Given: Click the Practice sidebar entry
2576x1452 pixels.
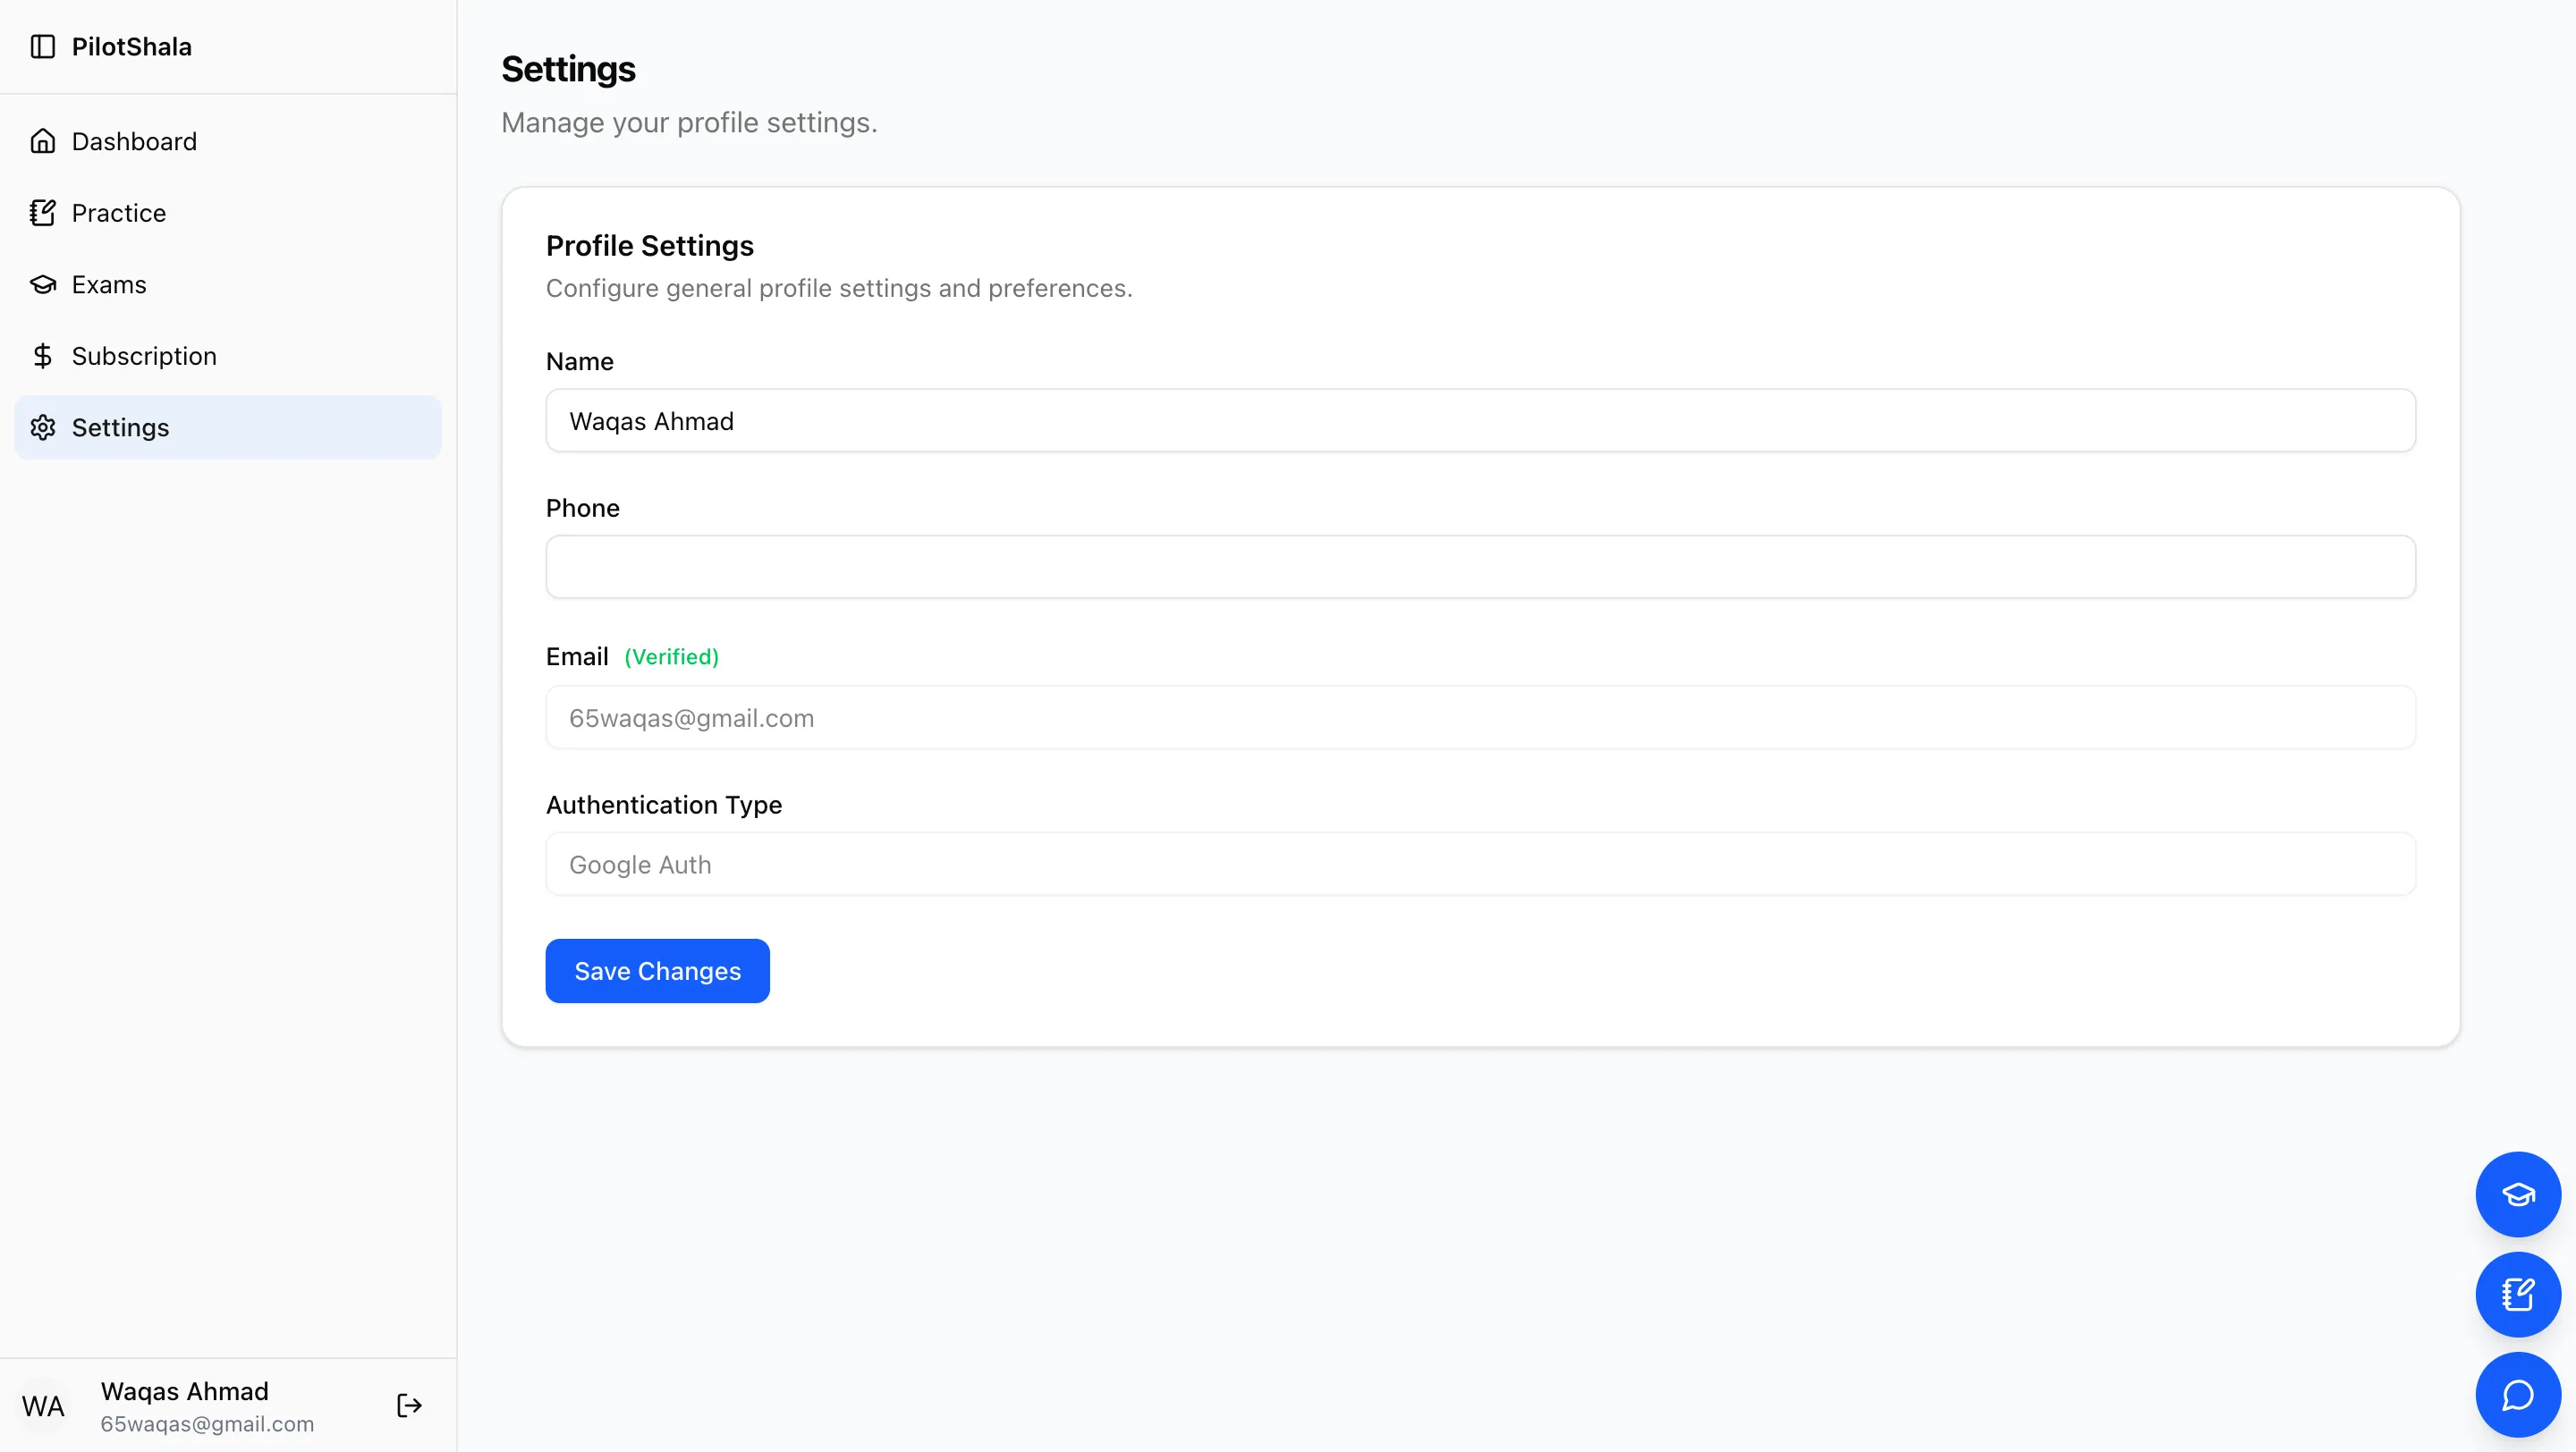Looking at the screenshot, I should (x=118, y=213).
